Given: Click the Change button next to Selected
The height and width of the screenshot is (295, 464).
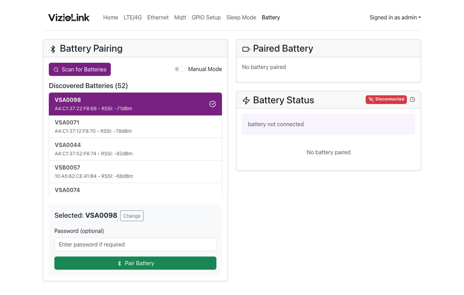Looking at the screenshot, I should pyautogui.click(x=132, y=216).
